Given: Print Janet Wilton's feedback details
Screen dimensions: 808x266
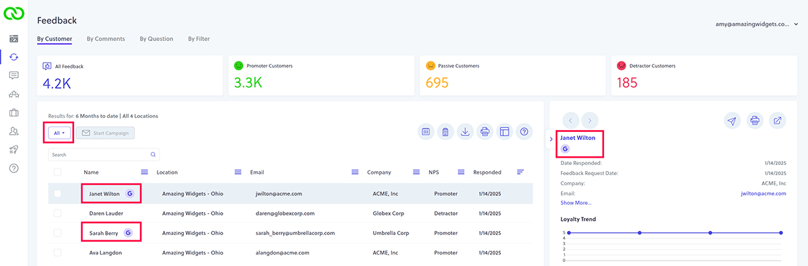Looking at the screenshot, I should click(x=755, y=121).
